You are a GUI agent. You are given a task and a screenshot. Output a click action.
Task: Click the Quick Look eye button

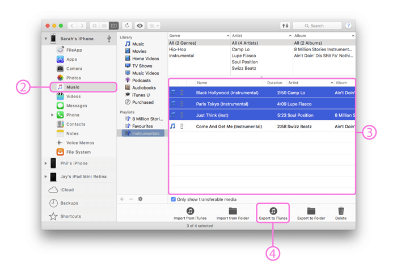[x=140, y=26]
